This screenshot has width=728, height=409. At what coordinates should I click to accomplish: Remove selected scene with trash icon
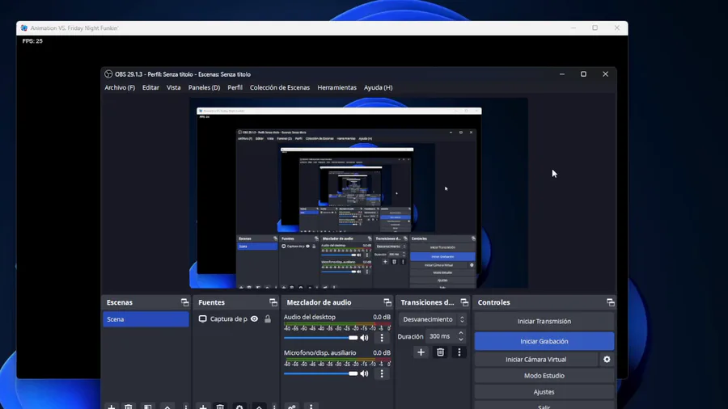click(129, 407)
